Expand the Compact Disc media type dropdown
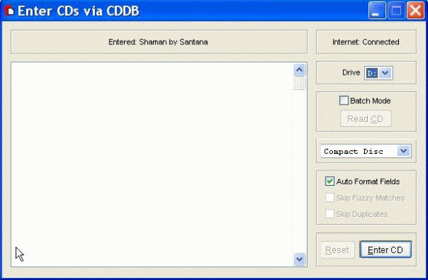The image size is (428, 280). (404, 151)
